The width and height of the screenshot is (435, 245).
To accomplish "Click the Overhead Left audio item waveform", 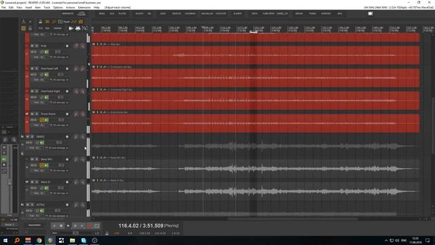I will click(256, 78).
